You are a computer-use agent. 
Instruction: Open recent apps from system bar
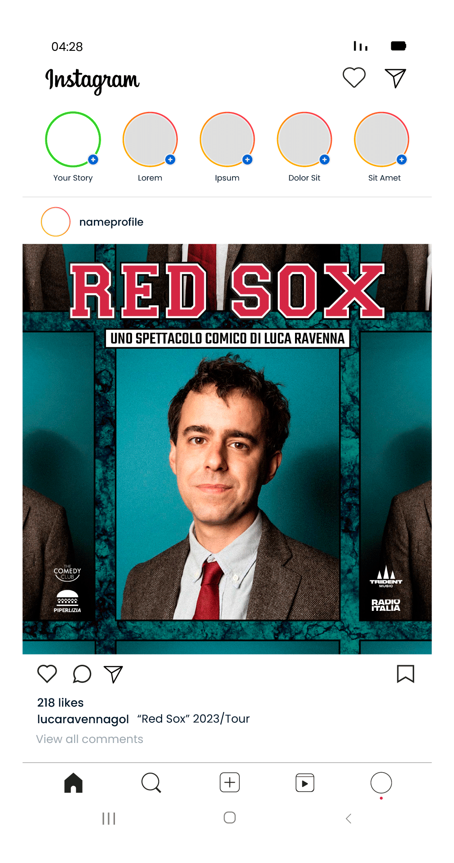[109, 819]
